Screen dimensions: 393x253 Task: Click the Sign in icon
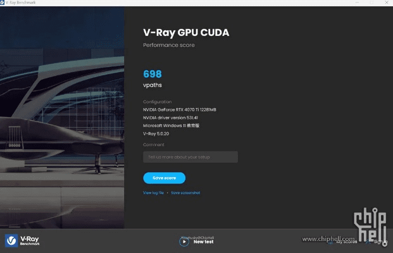[x=367, y=241]
